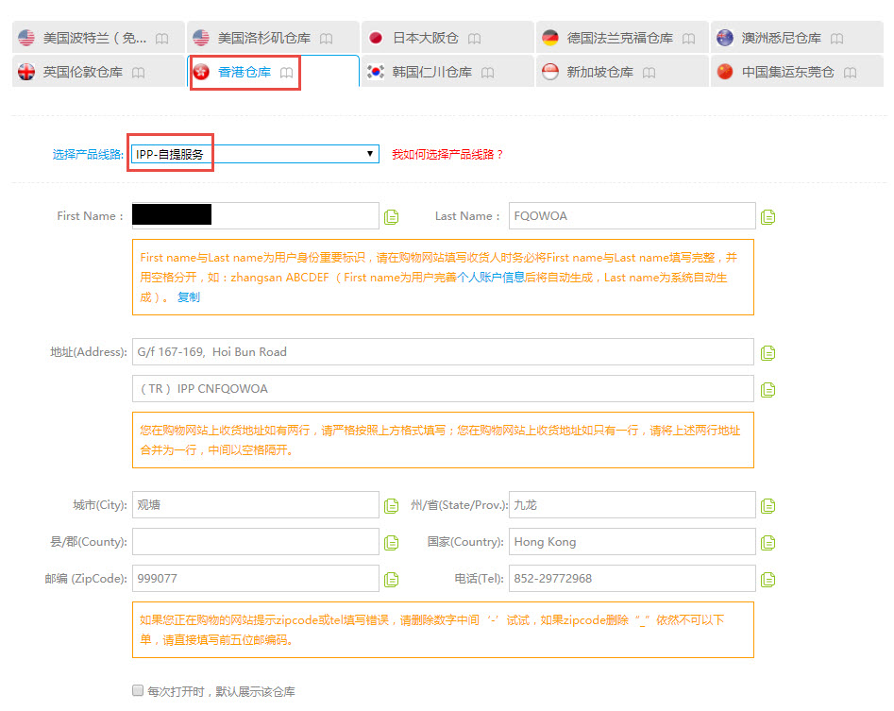Screen dimensions: 894x711
Task: Click book icon next to 中国集运东莞仓
Action: [x=850, y=73]
